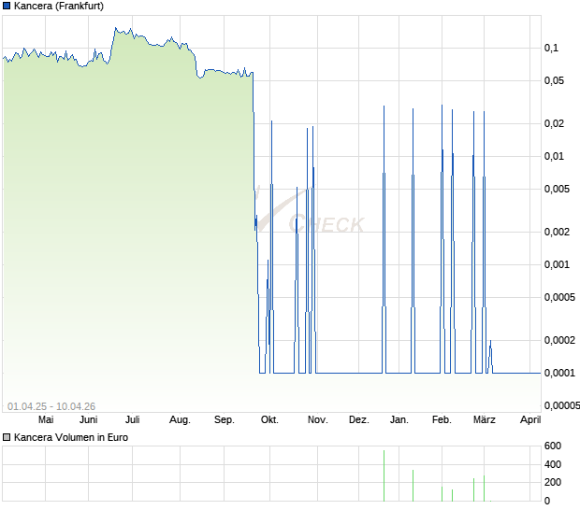Screen dimensions: 580x510
Task: Click the 'Mai' month label
Action: pos(46,420)
